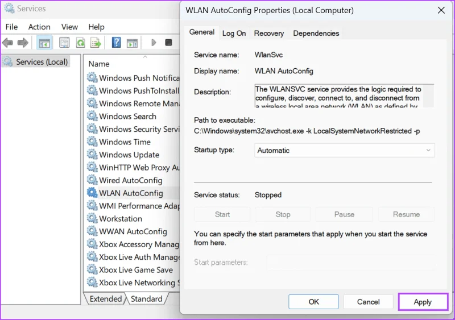Screen dimensions: 455x320
Task: Click gear icon beside Windows Push Notifications row
Action: click(x=92, y=78)
